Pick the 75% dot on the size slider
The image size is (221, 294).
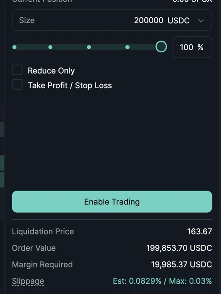click(127, 47)
